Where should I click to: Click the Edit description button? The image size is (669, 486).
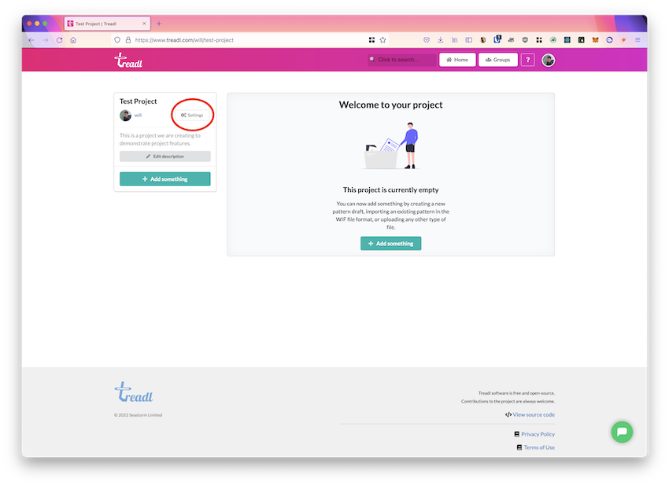[x=165, y=156]
